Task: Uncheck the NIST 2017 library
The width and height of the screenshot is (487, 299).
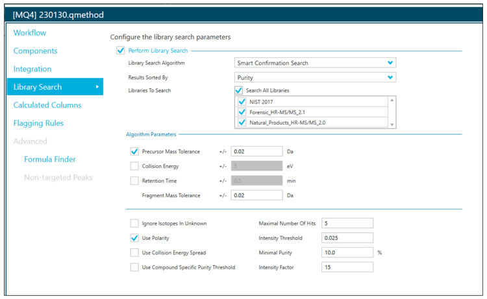Action: coord(242,102)
